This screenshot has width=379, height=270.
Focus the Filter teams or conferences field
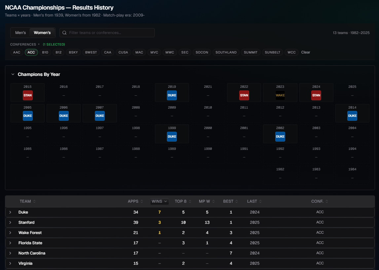tap(107, 33)
